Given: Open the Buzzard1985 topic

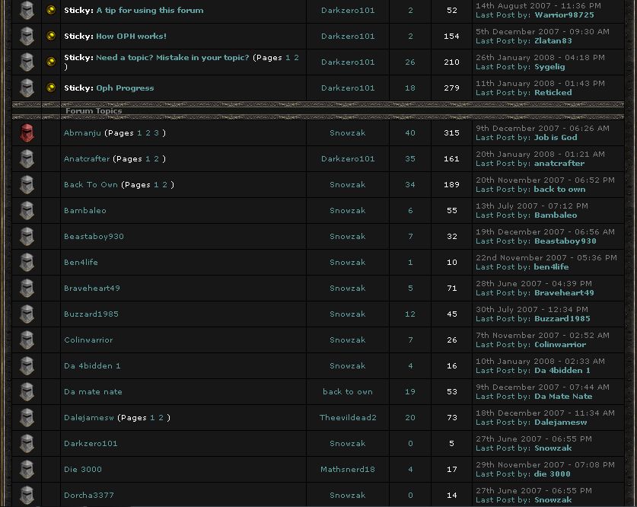Looking at the screenshot, I should click(x=91, y=314).
